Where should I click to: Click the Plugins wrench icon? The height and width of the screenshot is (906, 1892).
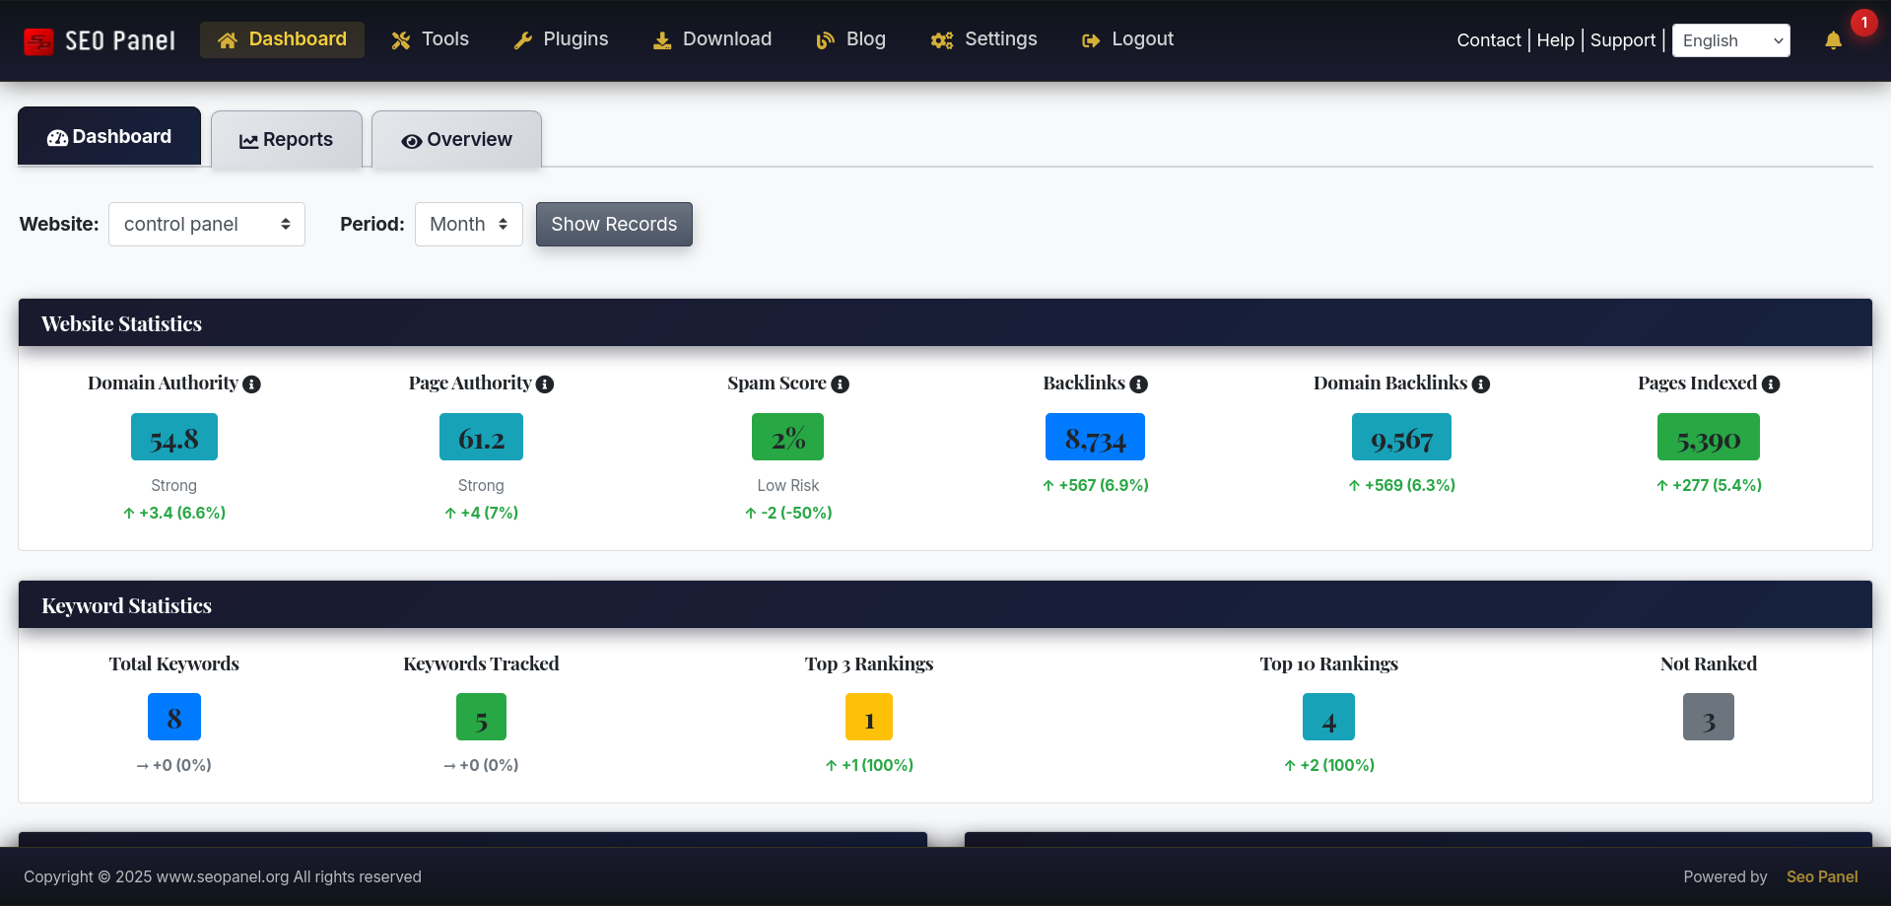pos(523,39)
